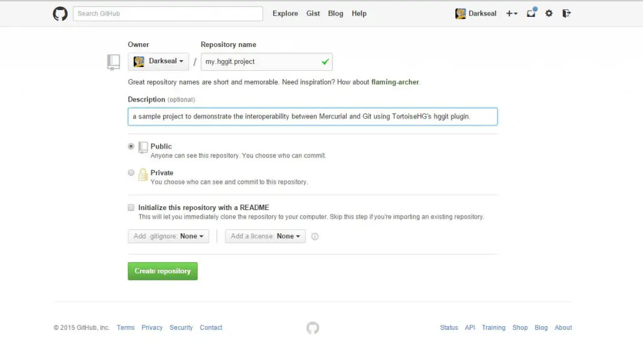Select the Private radio button

pyautogui.click(x=131, y=172)
